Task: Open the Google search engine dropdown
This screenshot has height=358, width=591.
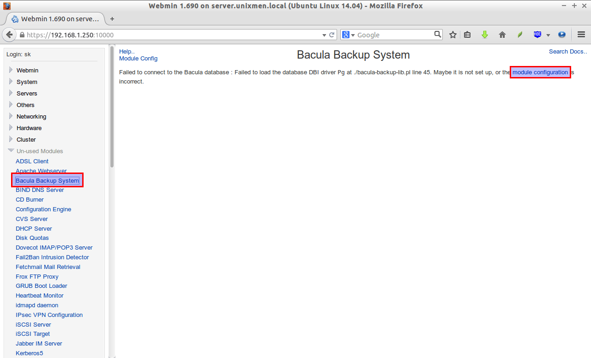Action: click(349, 35)
